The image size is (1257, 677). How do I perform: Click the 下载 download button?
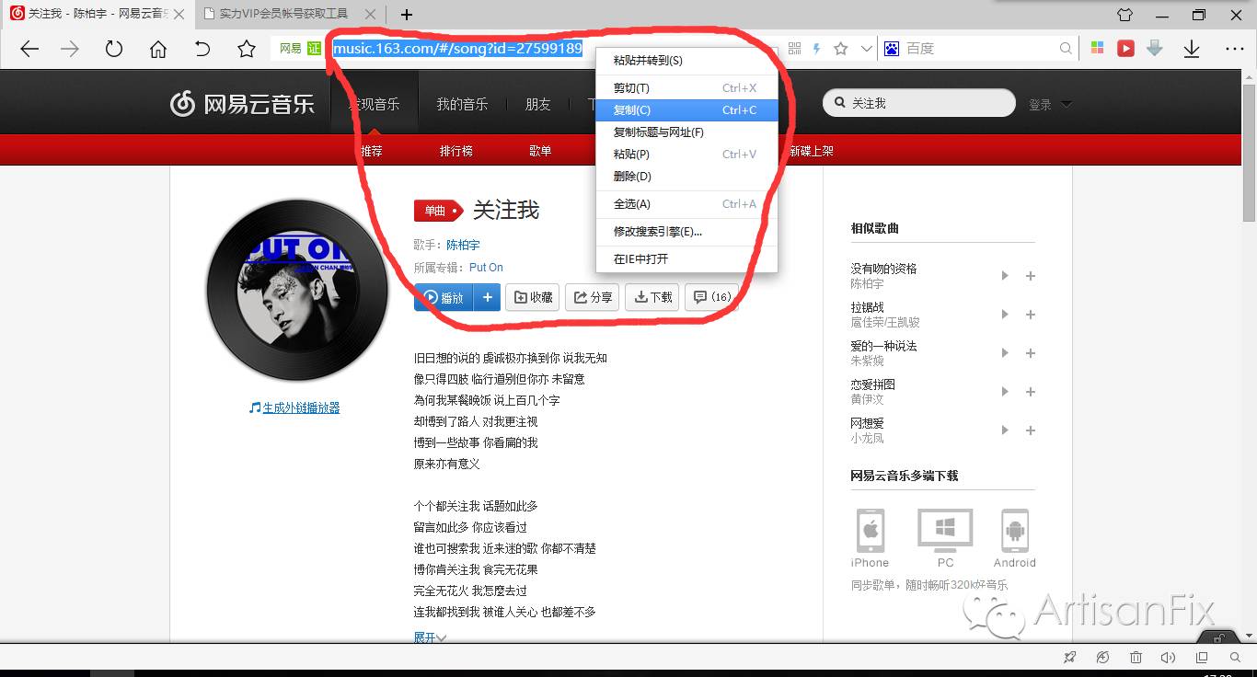(x=652, y=297)
